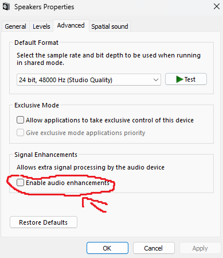This screenshot has height=258, width=223.
Task: Open the sample rate format dropdown
Action: (x=89, y=80)
